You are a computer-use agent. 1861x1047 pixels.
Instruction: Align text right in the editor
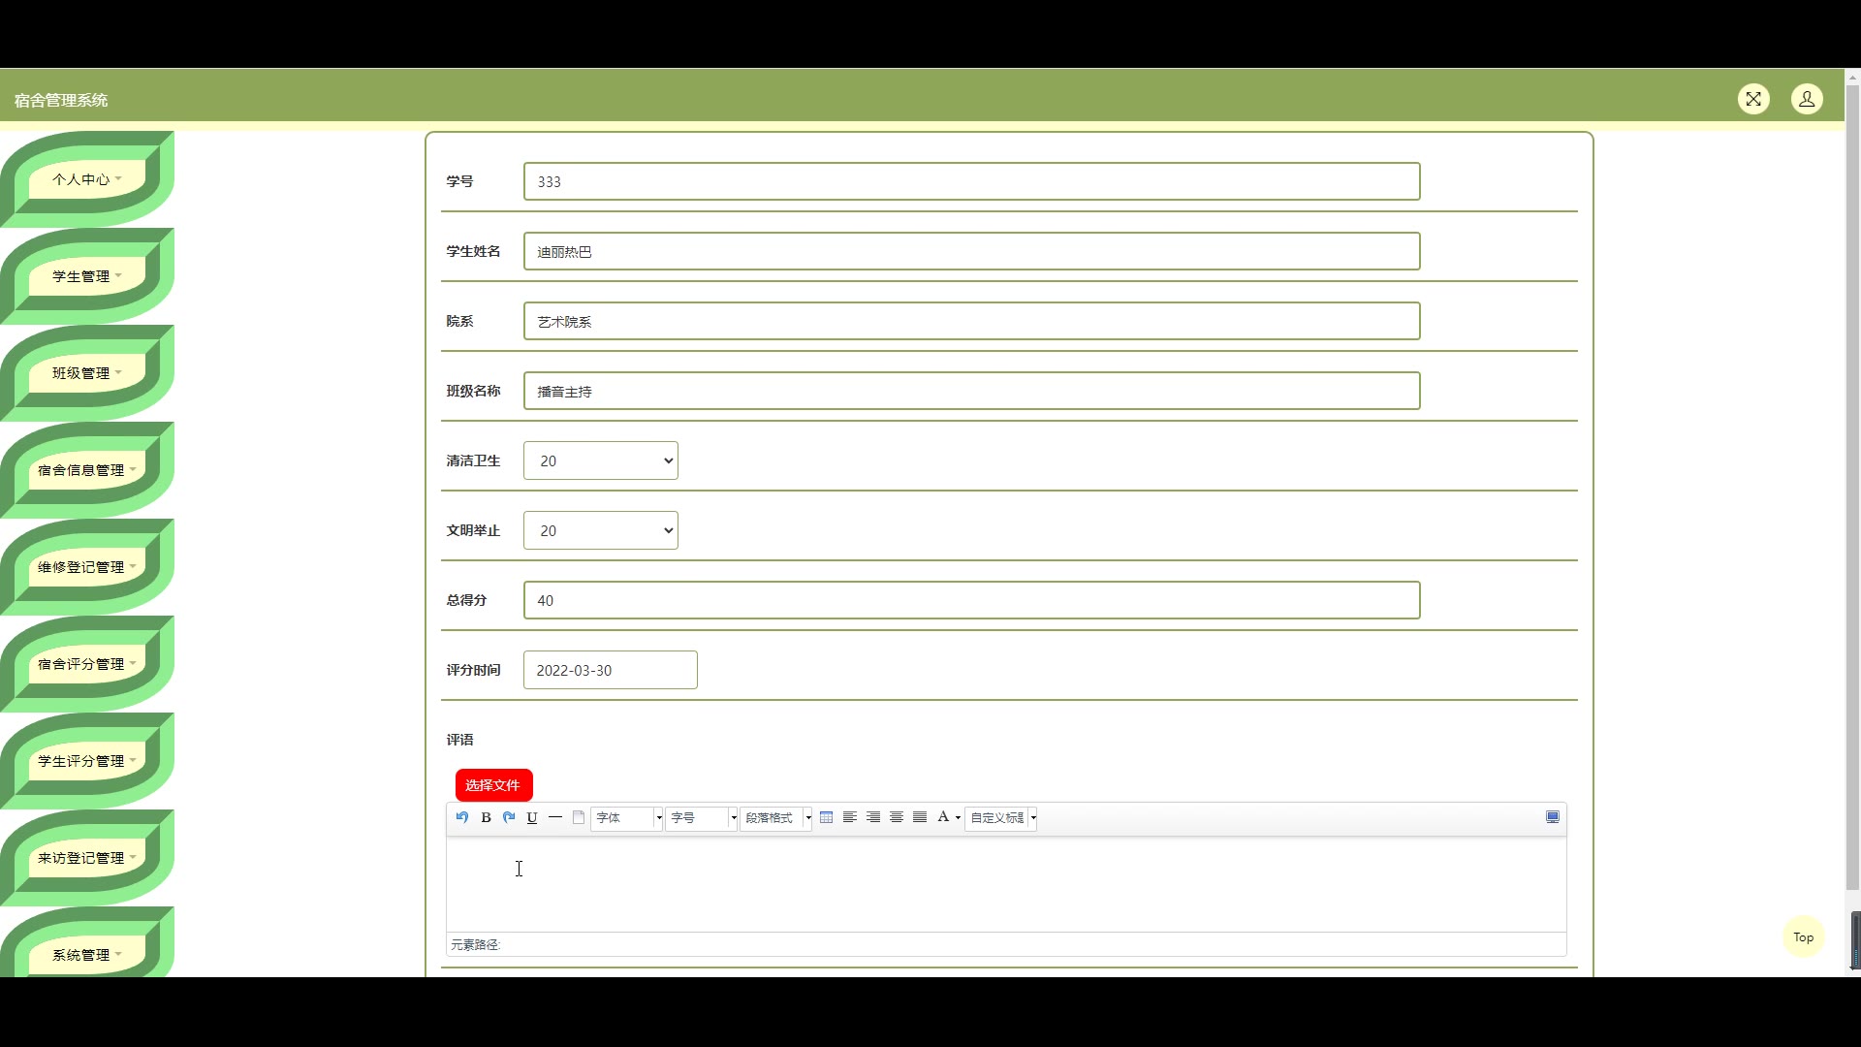[x=873, y=817]
